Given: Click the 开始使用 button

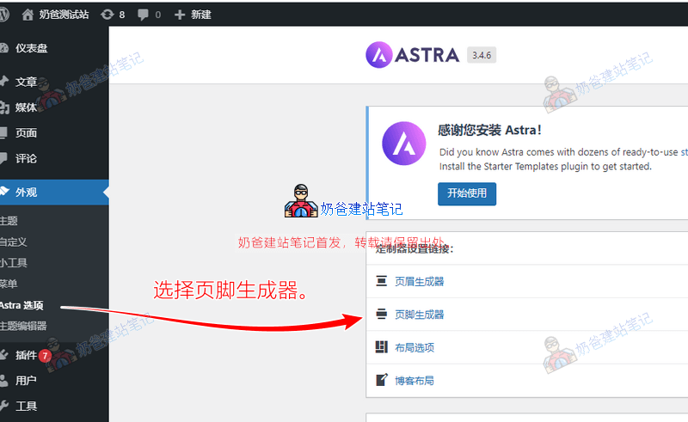Looking at the screenshot, I should point(467,193).
